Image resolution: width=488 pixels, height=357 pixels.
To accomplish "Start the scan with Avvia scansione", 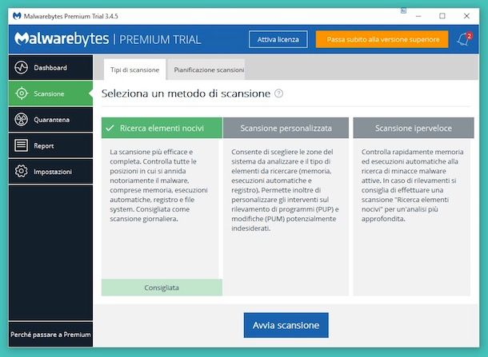I will point(286,325).
